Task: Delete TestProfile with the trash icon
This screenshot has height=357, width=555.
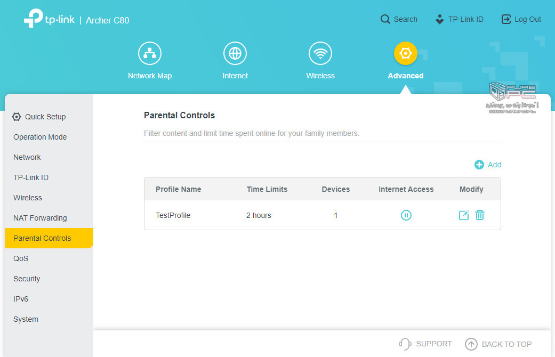Action: (480, 215)
